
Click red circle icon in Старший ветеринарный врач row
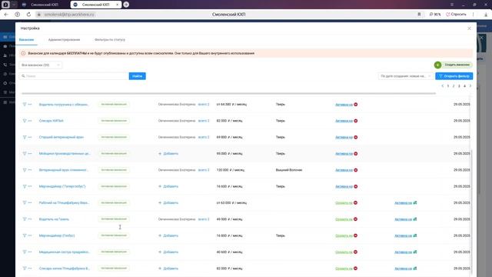[x=356, y=137]
